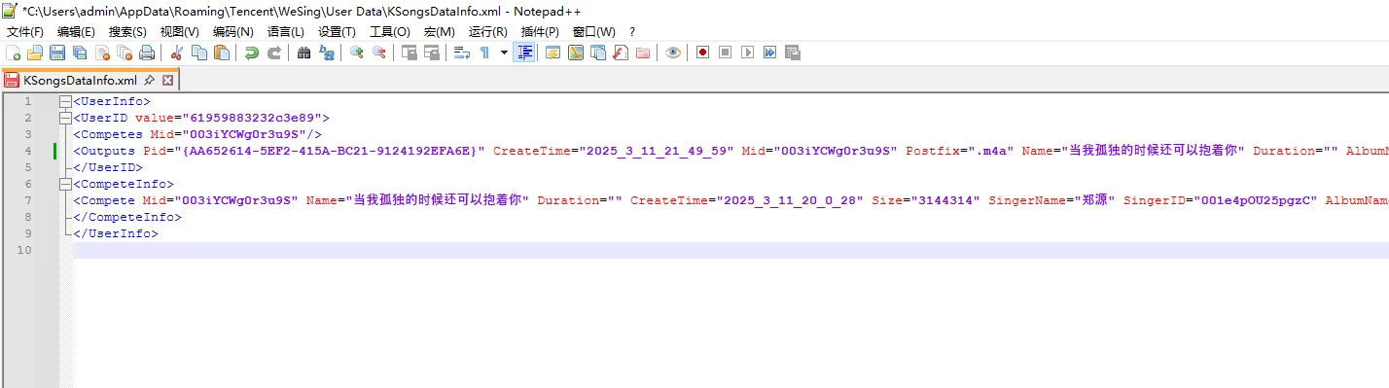Click the Open file toolbar icon
This screenshot has width=1389, height=388.
(35, 53)
